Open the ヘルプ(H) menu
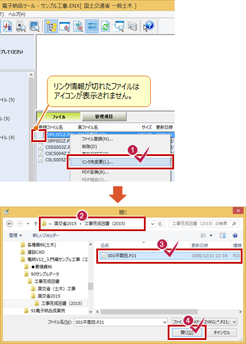Screen dimensions: 246x344 click(x=17, y=14)
